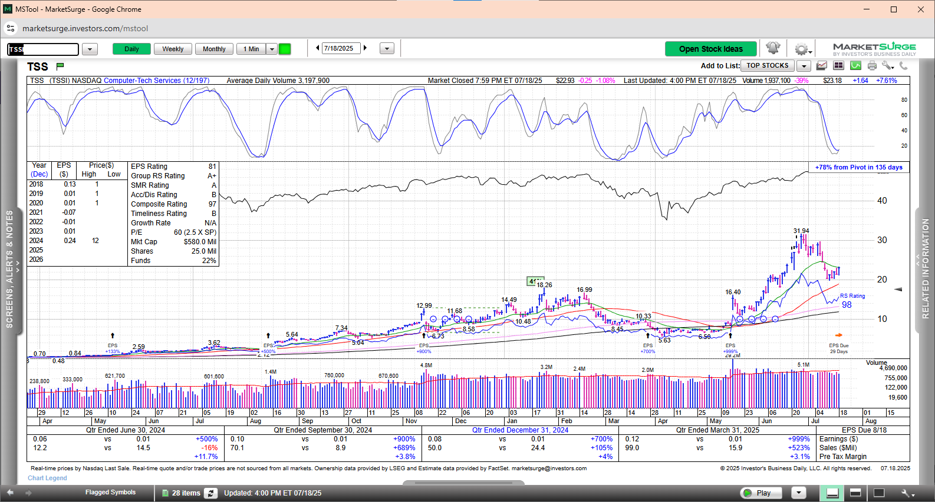
Task: Print the chart with the printer icon
Action: click(872, 66)
